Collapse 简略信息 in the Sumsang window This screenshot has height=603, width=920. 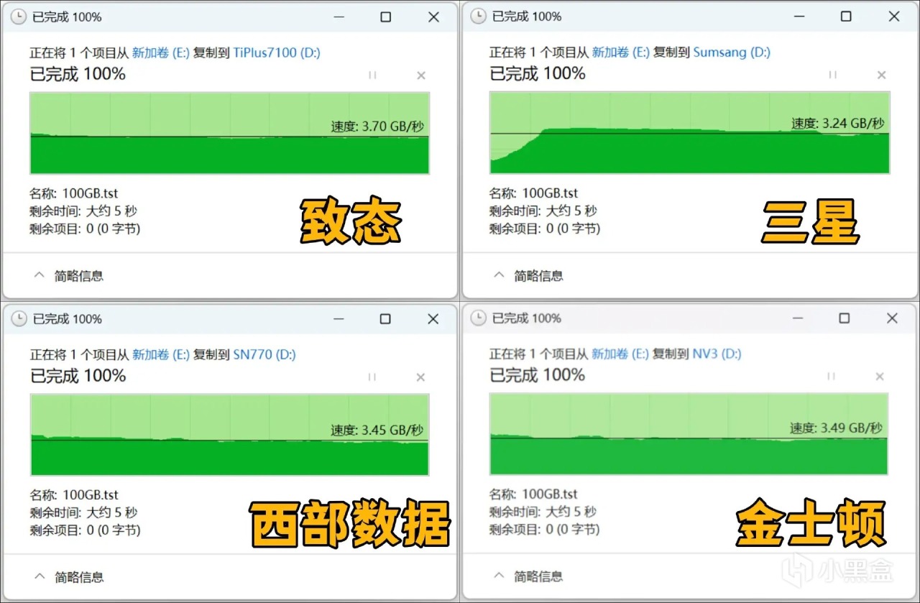528,275
